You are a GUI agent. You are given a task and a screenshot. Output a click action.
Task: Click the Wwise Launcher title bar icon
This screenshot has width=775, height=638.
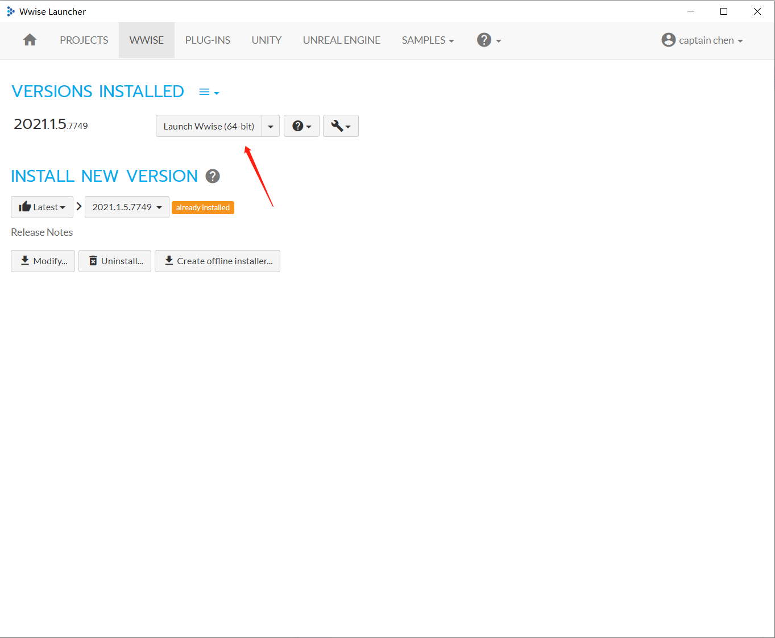coord(11,11)
